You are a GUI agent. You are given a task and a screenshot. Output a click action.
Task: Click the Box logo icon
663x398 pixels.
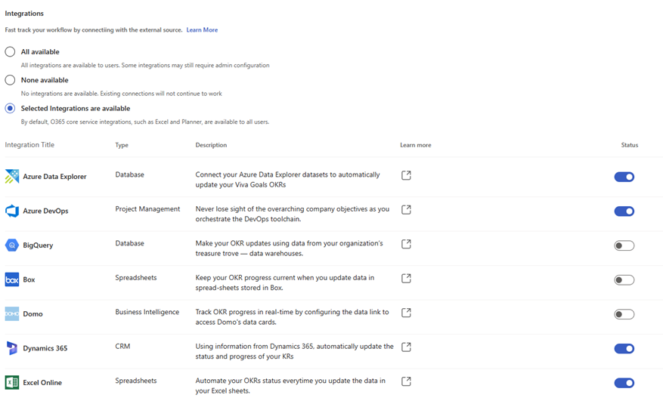(12, 279)
